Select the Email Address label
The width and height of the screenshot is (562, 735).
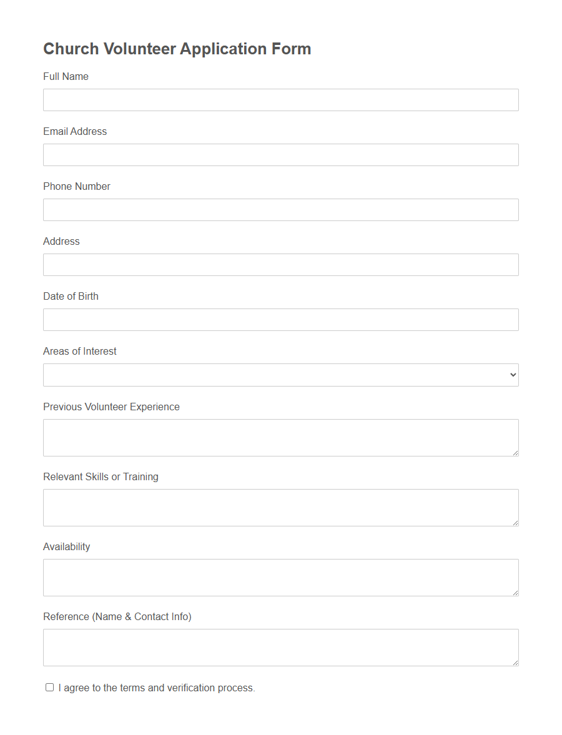point(74,131)
